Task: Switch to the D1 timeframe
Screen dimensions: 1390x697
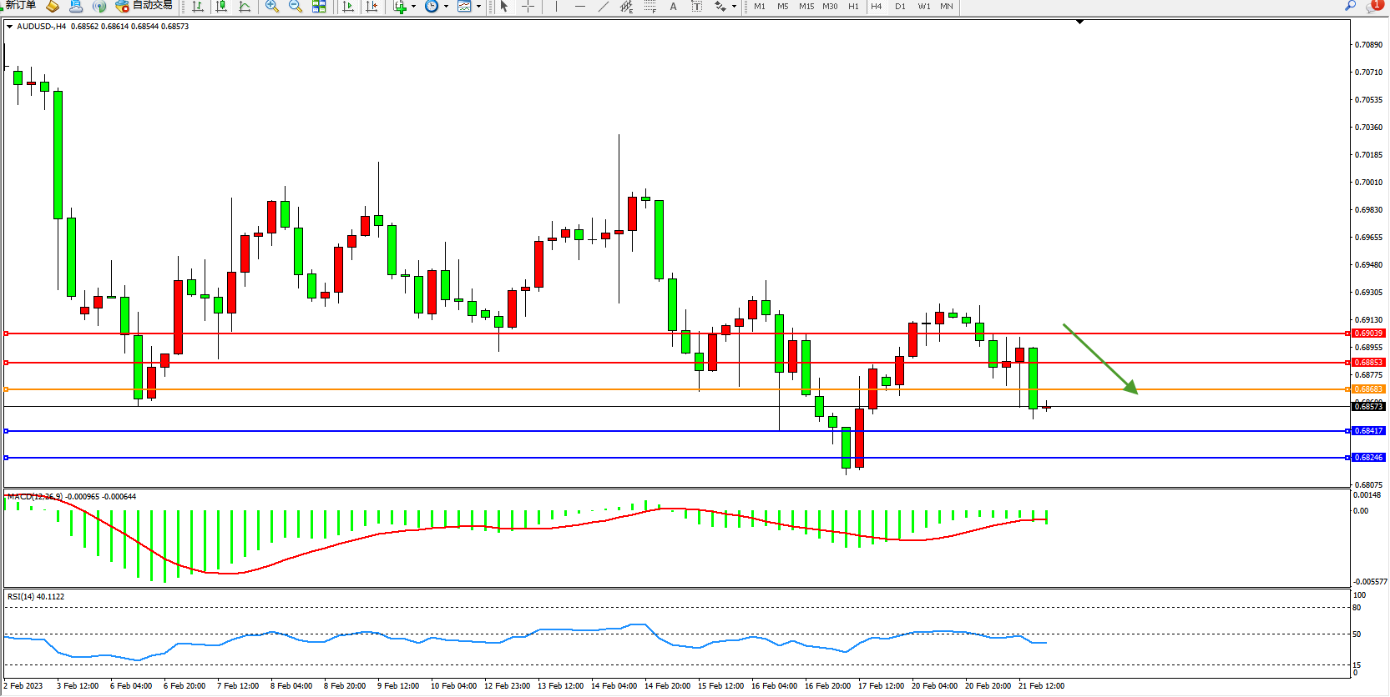Action: point(900,6)
